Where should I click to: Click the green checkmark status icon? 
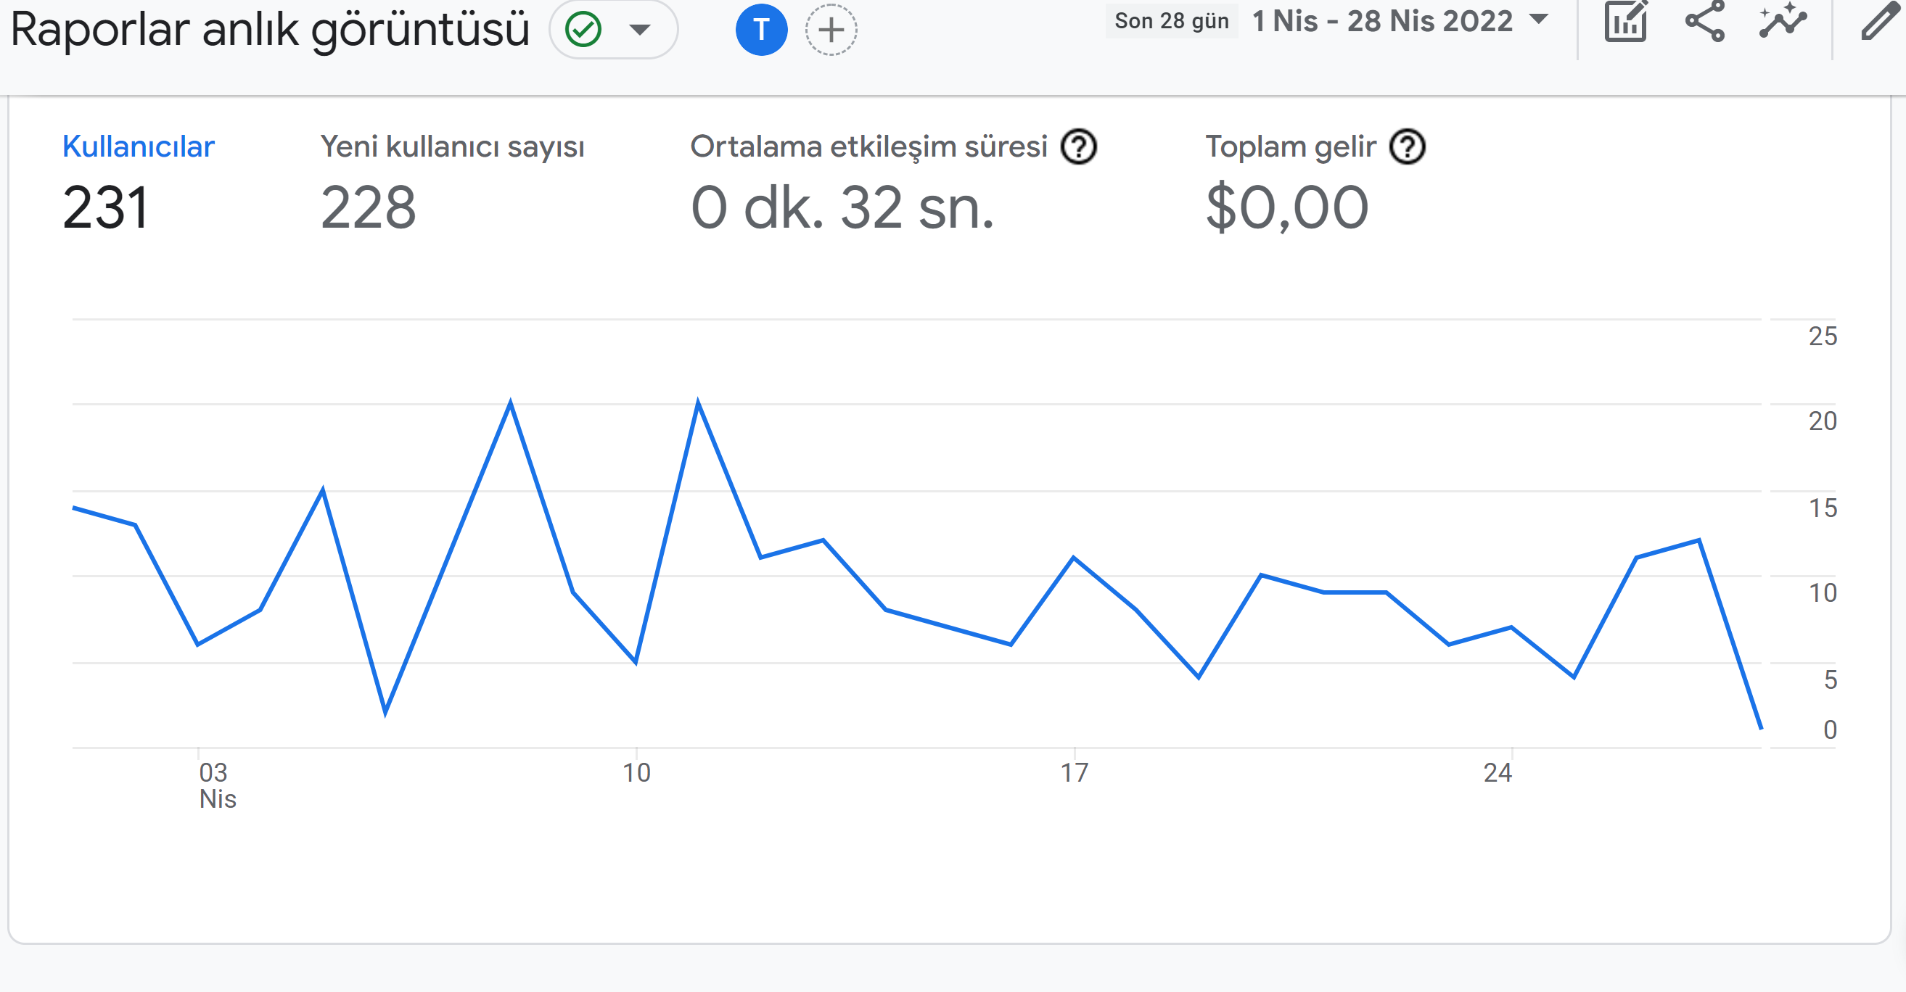click(583, 30)
